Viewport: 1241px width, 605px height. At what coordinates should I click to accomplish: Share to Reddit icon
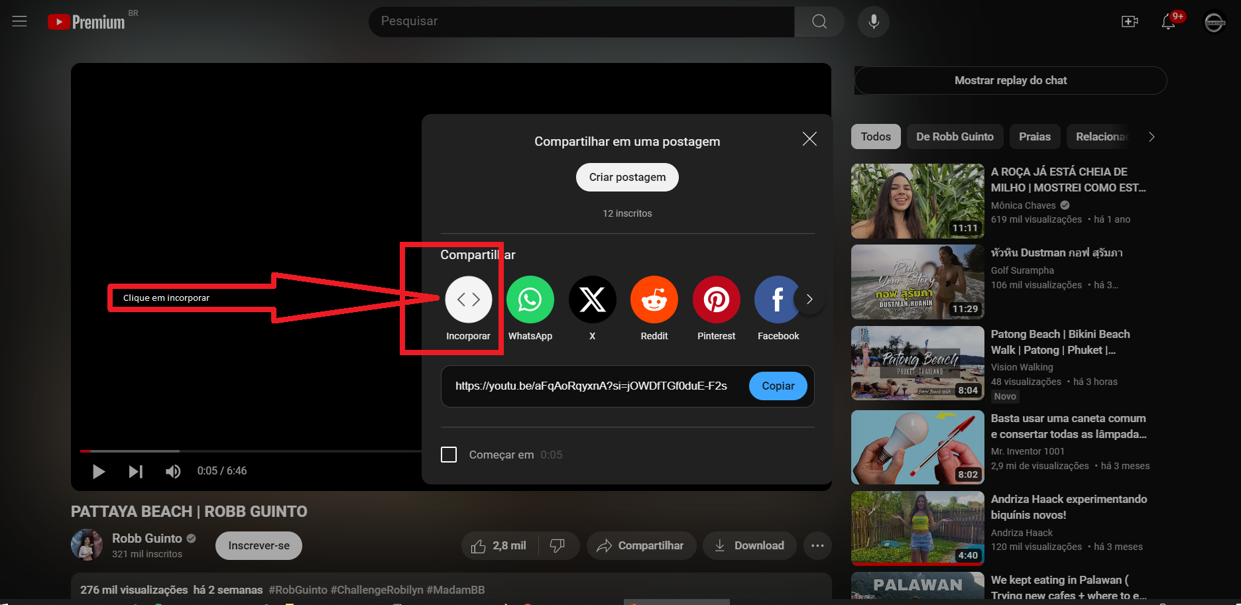[654, 300]
